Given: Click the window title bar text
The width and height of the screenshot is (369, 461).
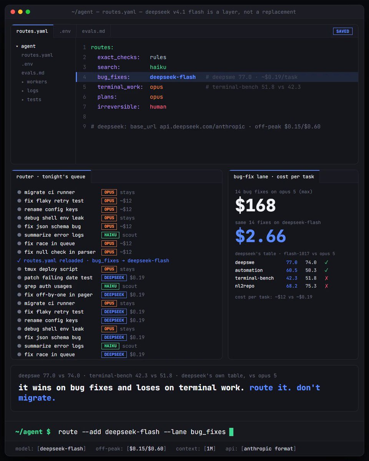Looking at the screenshot, I should click(x=184, y=12).
